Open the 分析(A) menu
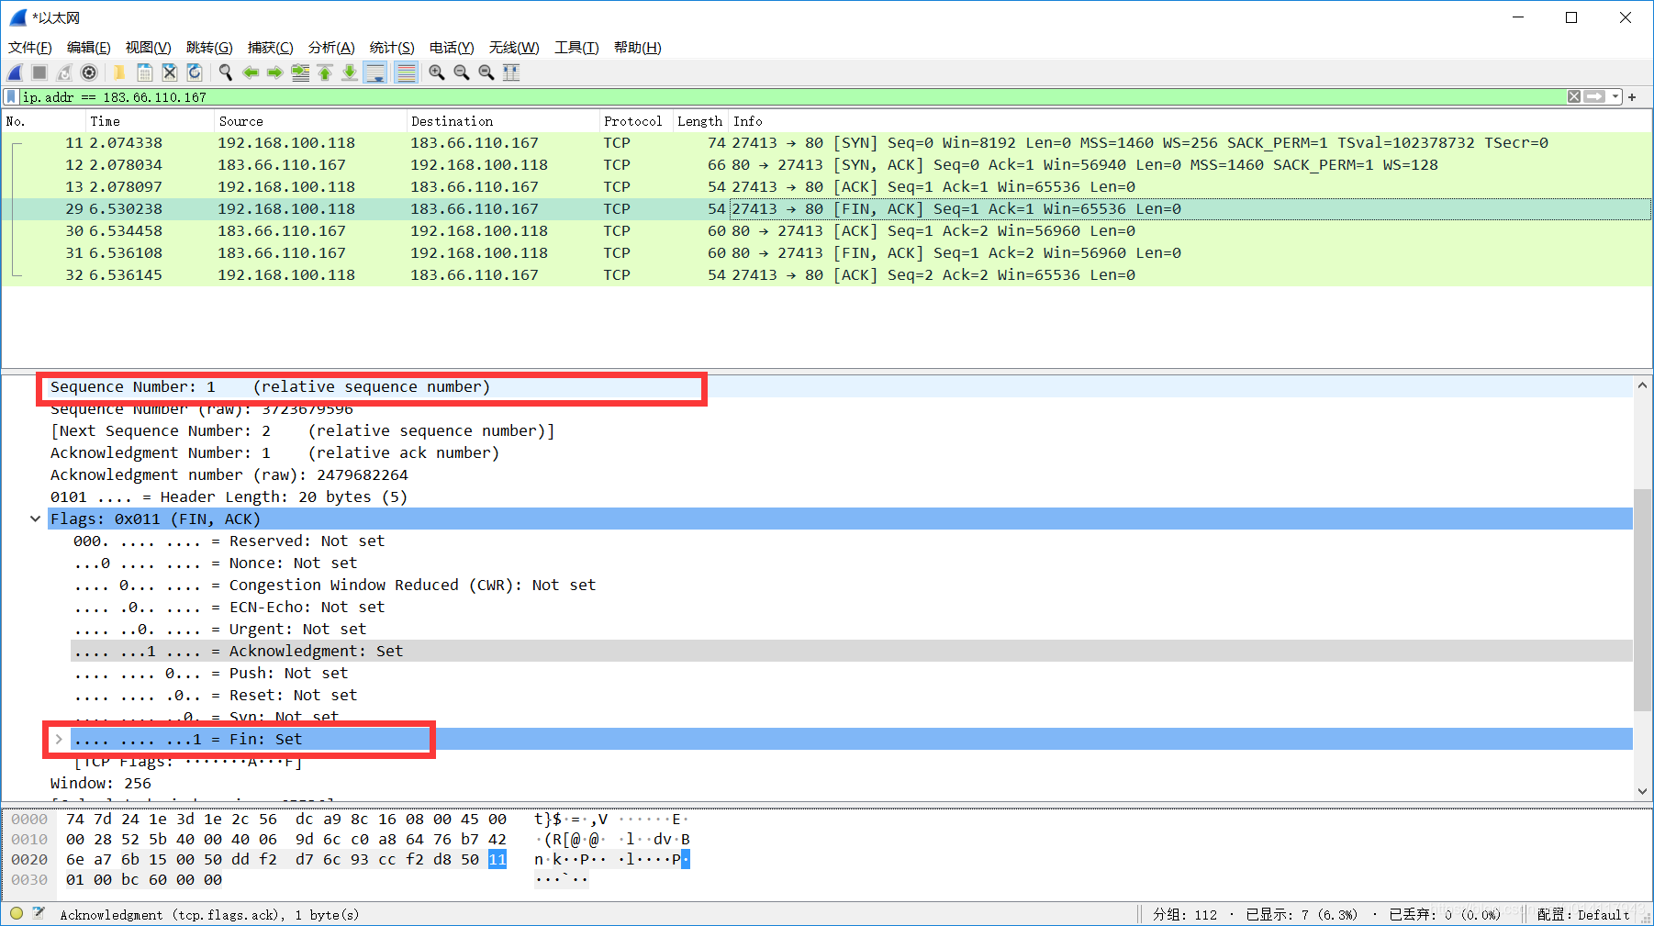Image resolution: width=1654 pixels, height=926 pixels. 330,48
